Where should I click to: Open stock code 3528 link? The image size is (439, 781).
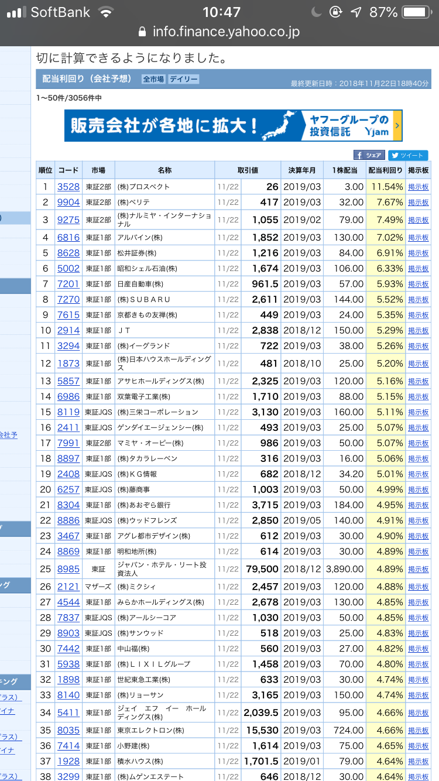(x=68, y=187)
